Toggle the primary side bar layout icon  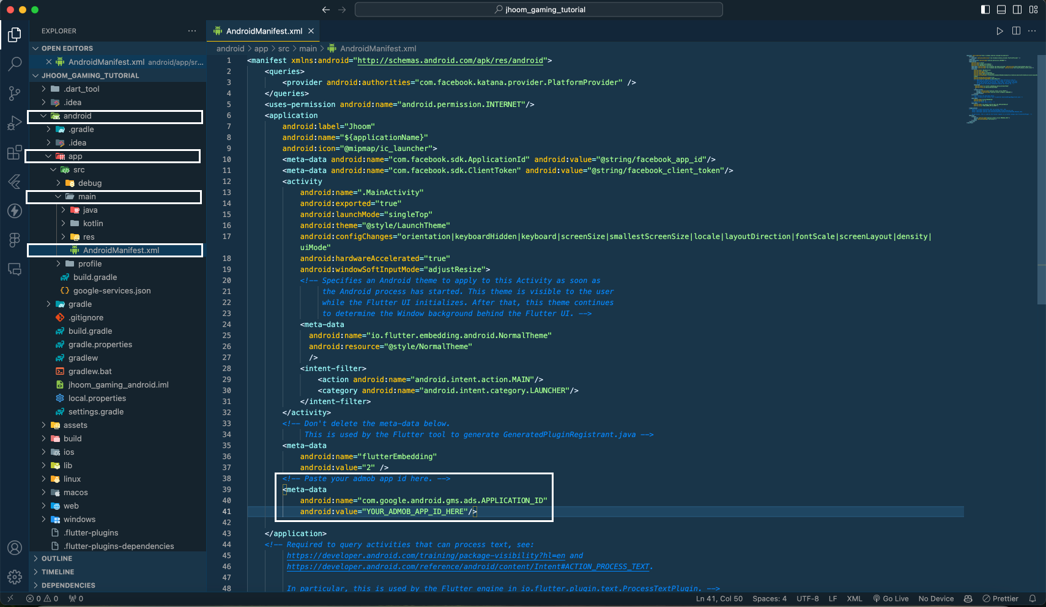pyautogui.click(x=985, y=10)
